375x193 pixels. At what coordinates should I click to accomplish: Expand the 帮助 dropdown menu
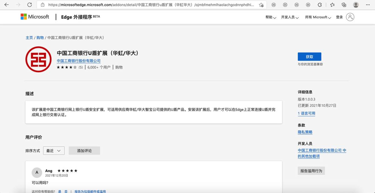coord(271,17)
